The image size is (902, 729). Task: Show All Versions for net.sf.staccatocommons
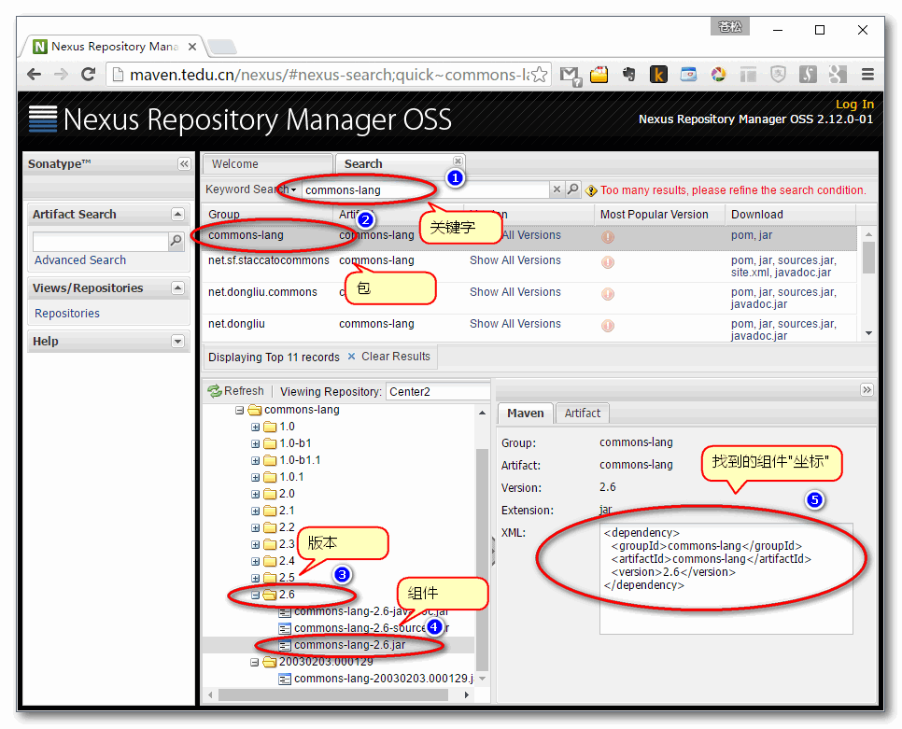point(514,260)
